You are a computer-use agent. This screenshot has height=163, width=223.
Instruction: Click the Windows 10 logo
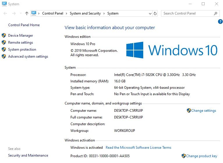172,50
